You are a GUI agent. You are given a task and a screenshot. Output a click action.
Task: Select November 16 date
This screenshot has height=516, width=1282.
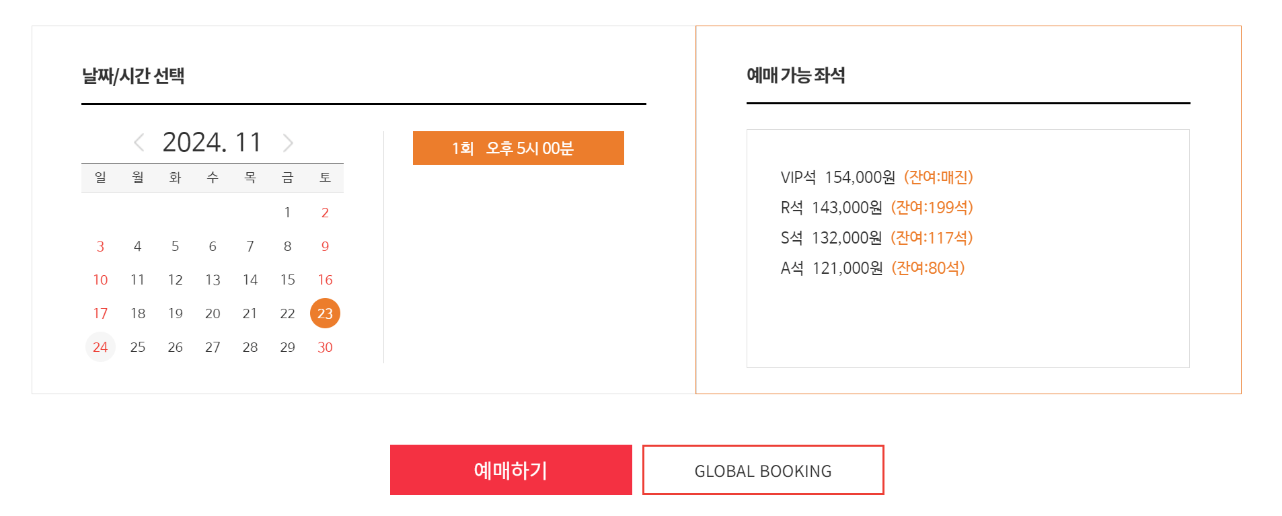(x=324, y=279)
